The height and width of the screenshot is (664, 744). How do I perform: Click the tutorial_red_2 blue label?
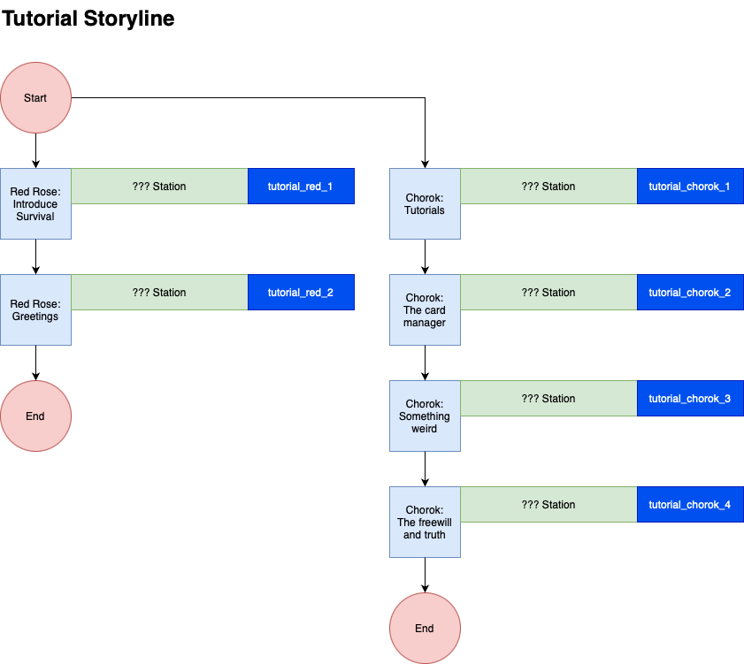(x=301, y=292)
